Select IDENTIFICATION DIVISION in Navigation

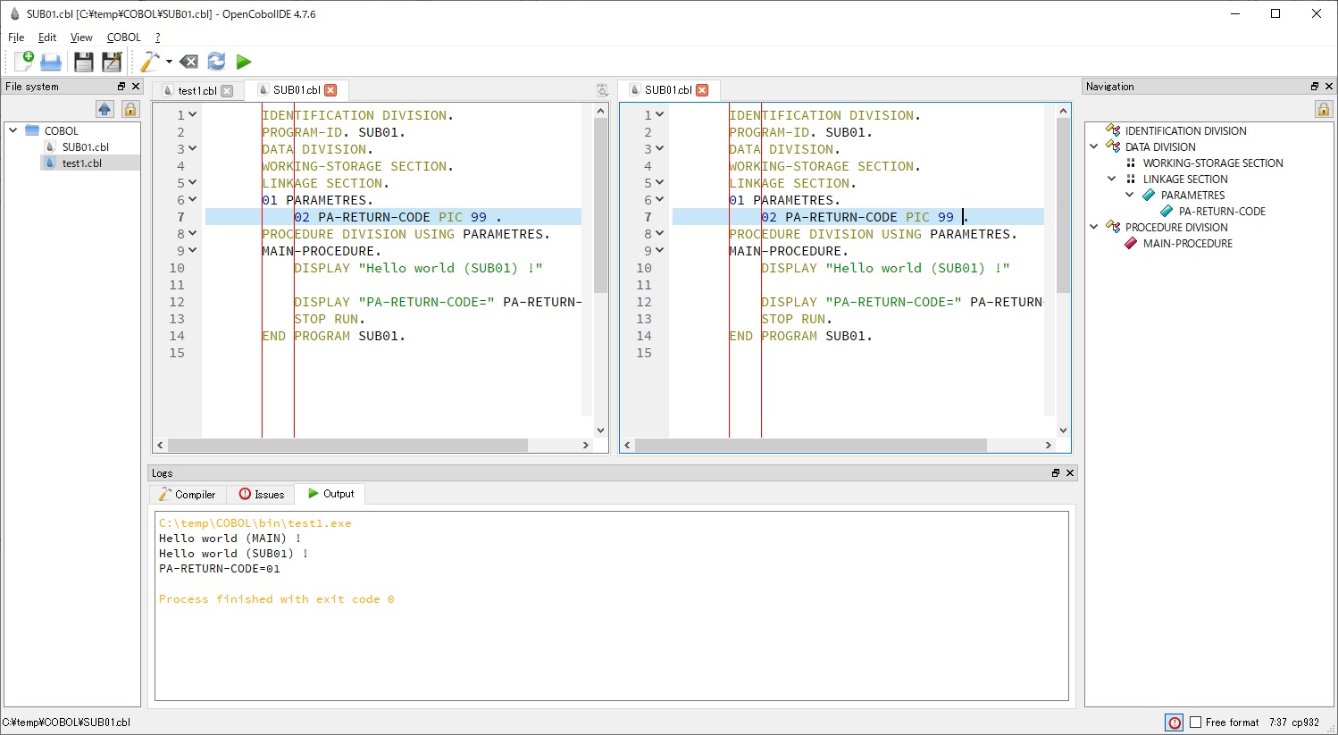coord(1185,131)
